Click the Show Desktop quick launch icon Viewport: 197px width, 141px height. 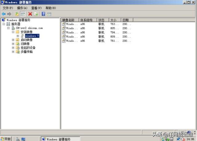(x=23, y=139)
